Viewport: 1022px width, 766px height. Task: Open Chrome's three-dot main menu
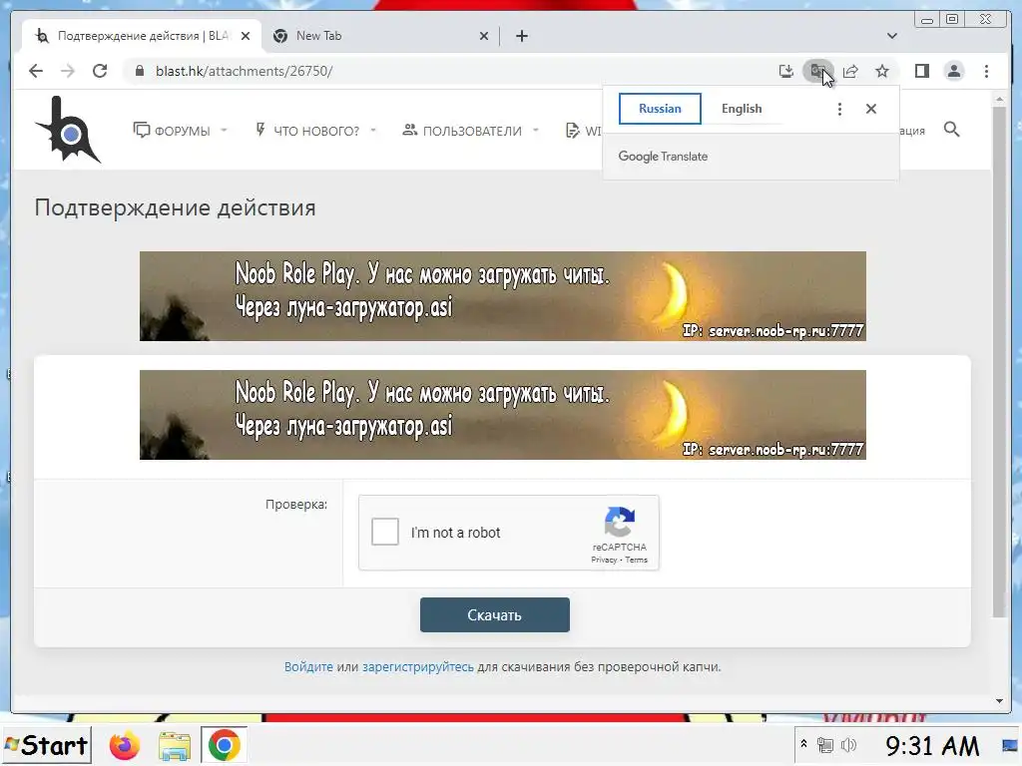pyautogui.click(x=986, y=71)
